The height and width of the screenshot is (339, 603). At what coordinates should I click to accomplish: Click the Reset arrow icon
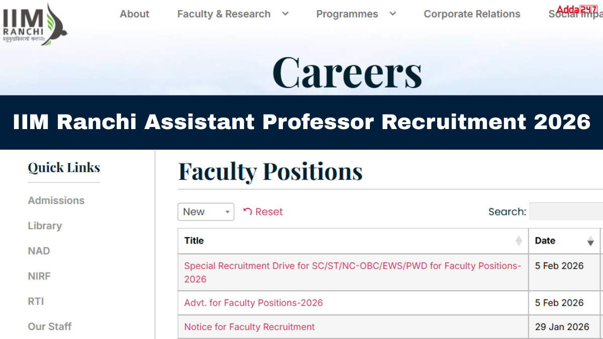point(248,211)
